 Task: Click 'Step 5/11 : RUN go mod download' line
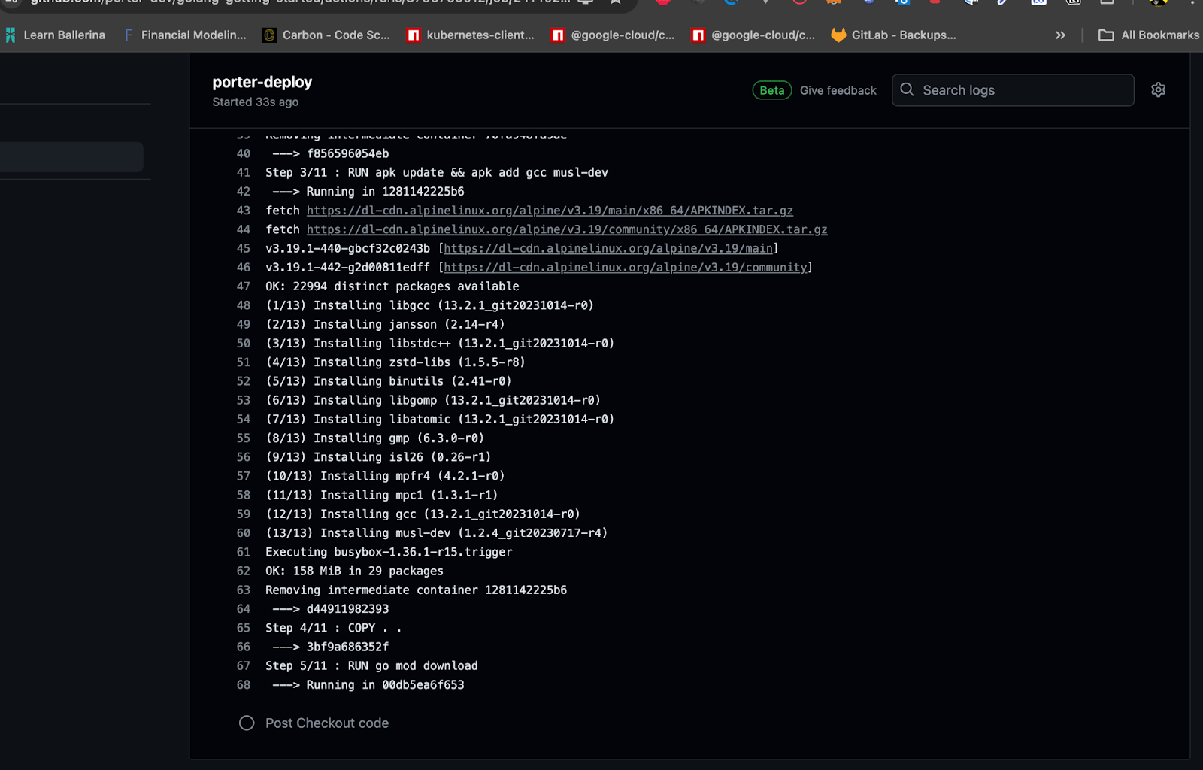coord(371,665)
